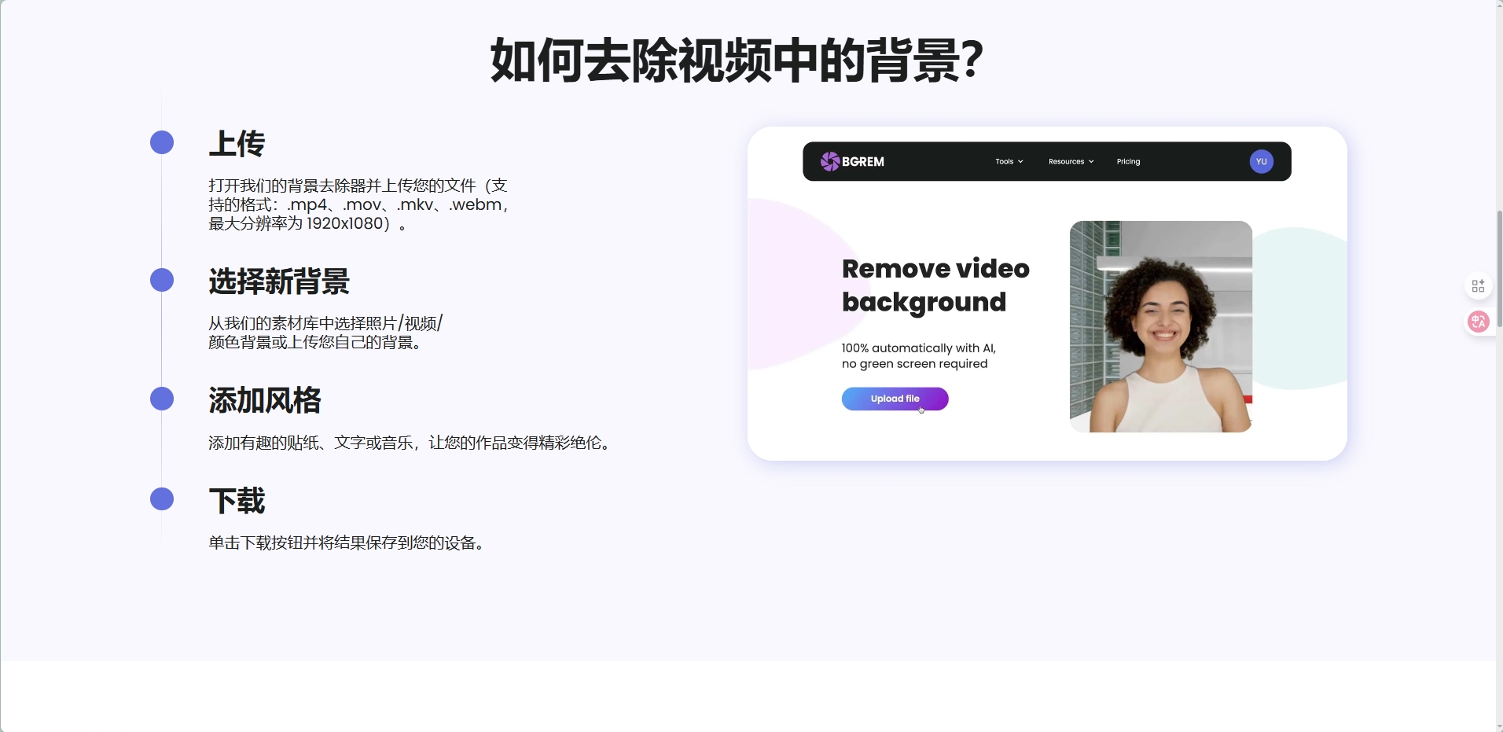The width and height of the screenshot is (1503, 732).
Task: Select the 选择新背景 step heading
Action: [x=279, y=281]
